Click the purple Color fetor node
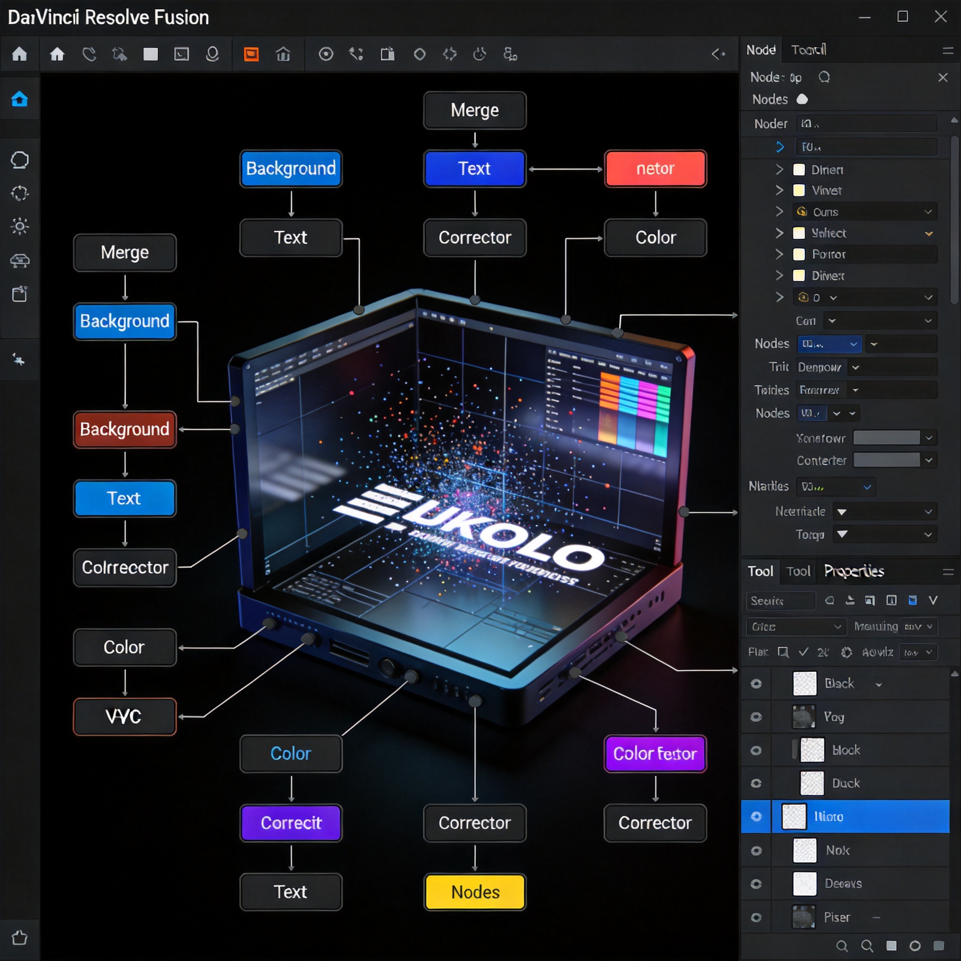The width and height of the screenshot is (961, 961). coord(655,754)
